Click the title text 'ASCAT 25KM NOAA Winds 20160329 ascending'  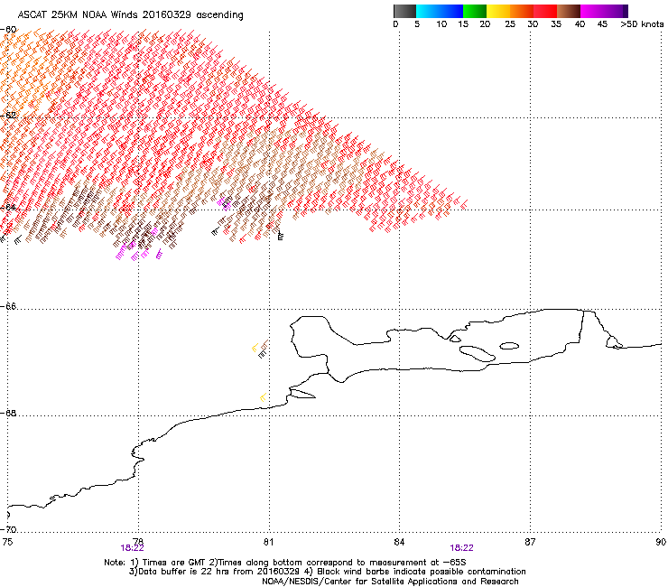[x=130, y=15]
